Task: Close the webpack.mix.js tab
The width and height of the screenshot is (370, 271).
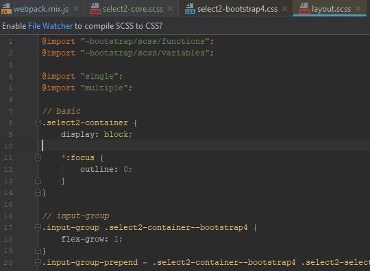Action: click(x=76, y=9)
